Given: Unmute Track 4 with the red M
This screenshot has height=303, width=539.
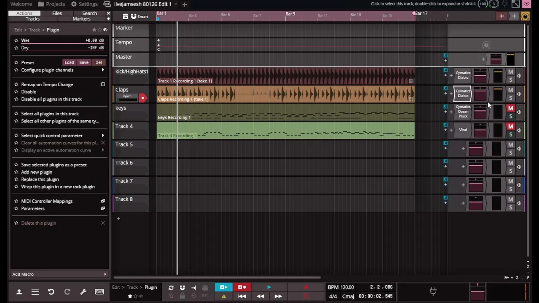Looking at the screenshot, I should click(x=510, y=127).
